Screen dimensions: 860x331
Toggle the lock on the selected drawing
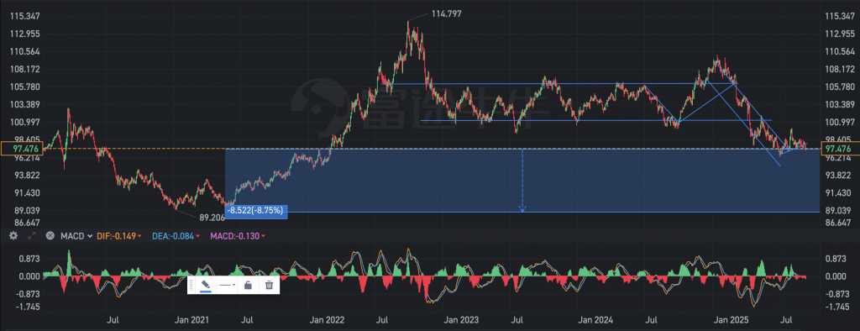click(248, 285)
